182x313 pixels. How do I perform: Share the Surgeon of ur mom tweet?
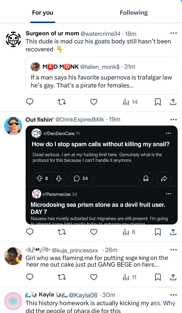(173, 102)
